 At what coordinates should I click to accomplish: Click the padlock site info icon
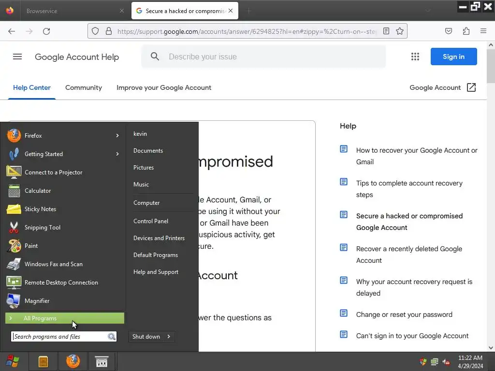pos(109,31)
